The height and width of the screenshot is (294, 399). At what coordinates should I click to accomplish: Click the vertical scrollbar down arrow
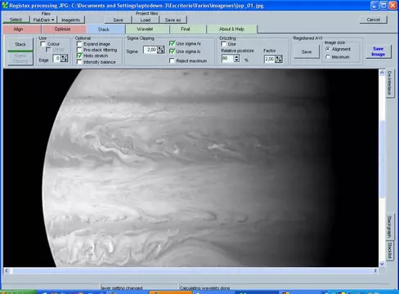point(382,264)
